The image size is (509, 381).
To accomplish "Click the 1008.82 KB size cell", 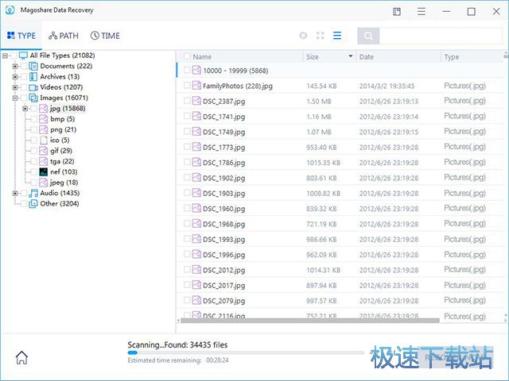I will click(324, 194).
